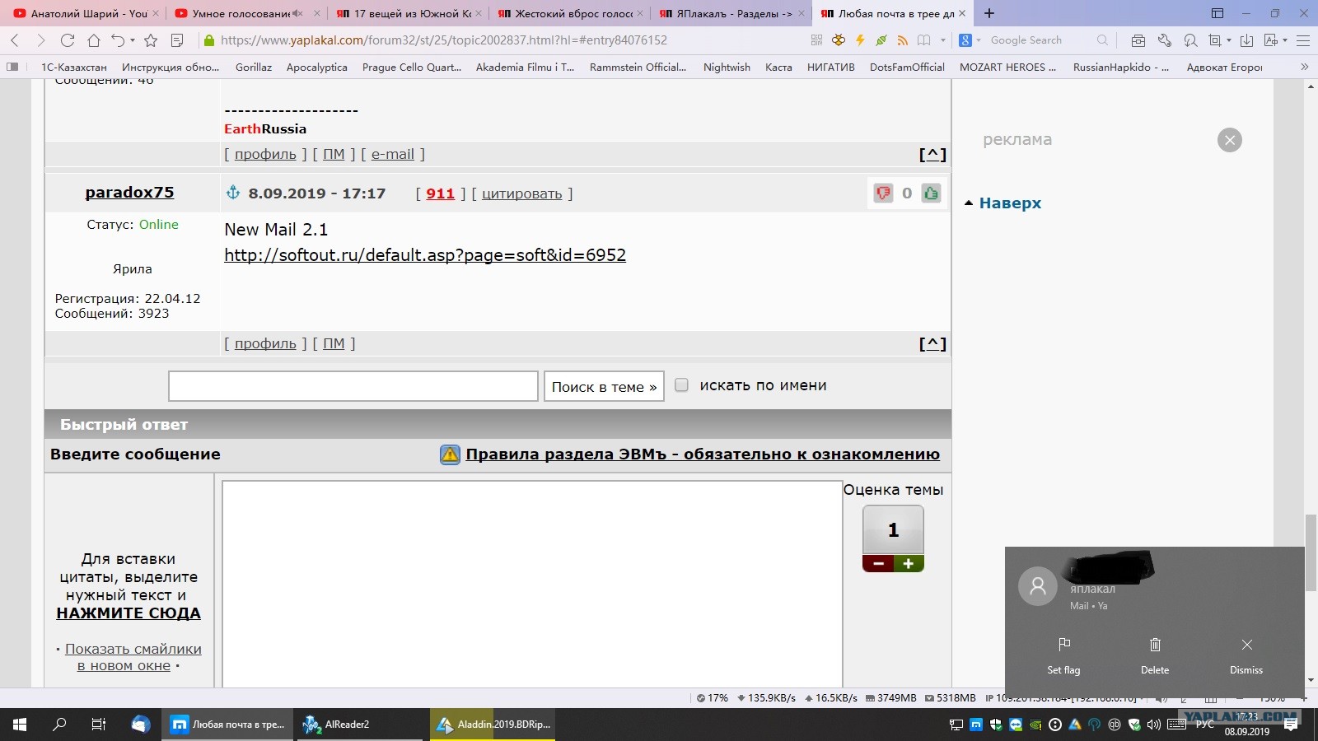Switch to the 'ЯПлакалъ - Разделы' tab
Viewport: 1318px width, 741px height.
coord(731,13)
